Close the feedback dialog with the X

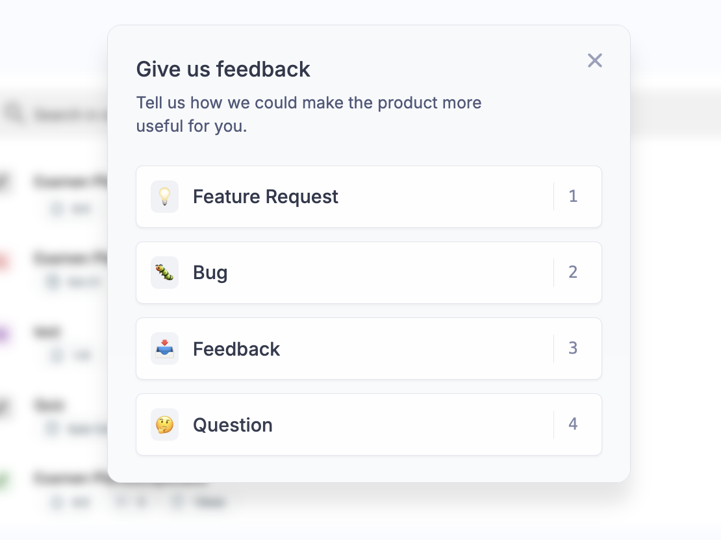click(594, 60)
